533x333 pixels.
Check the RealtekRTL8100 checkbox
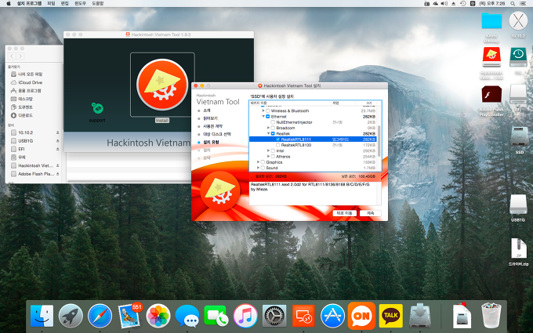click(x=277, y=145)
